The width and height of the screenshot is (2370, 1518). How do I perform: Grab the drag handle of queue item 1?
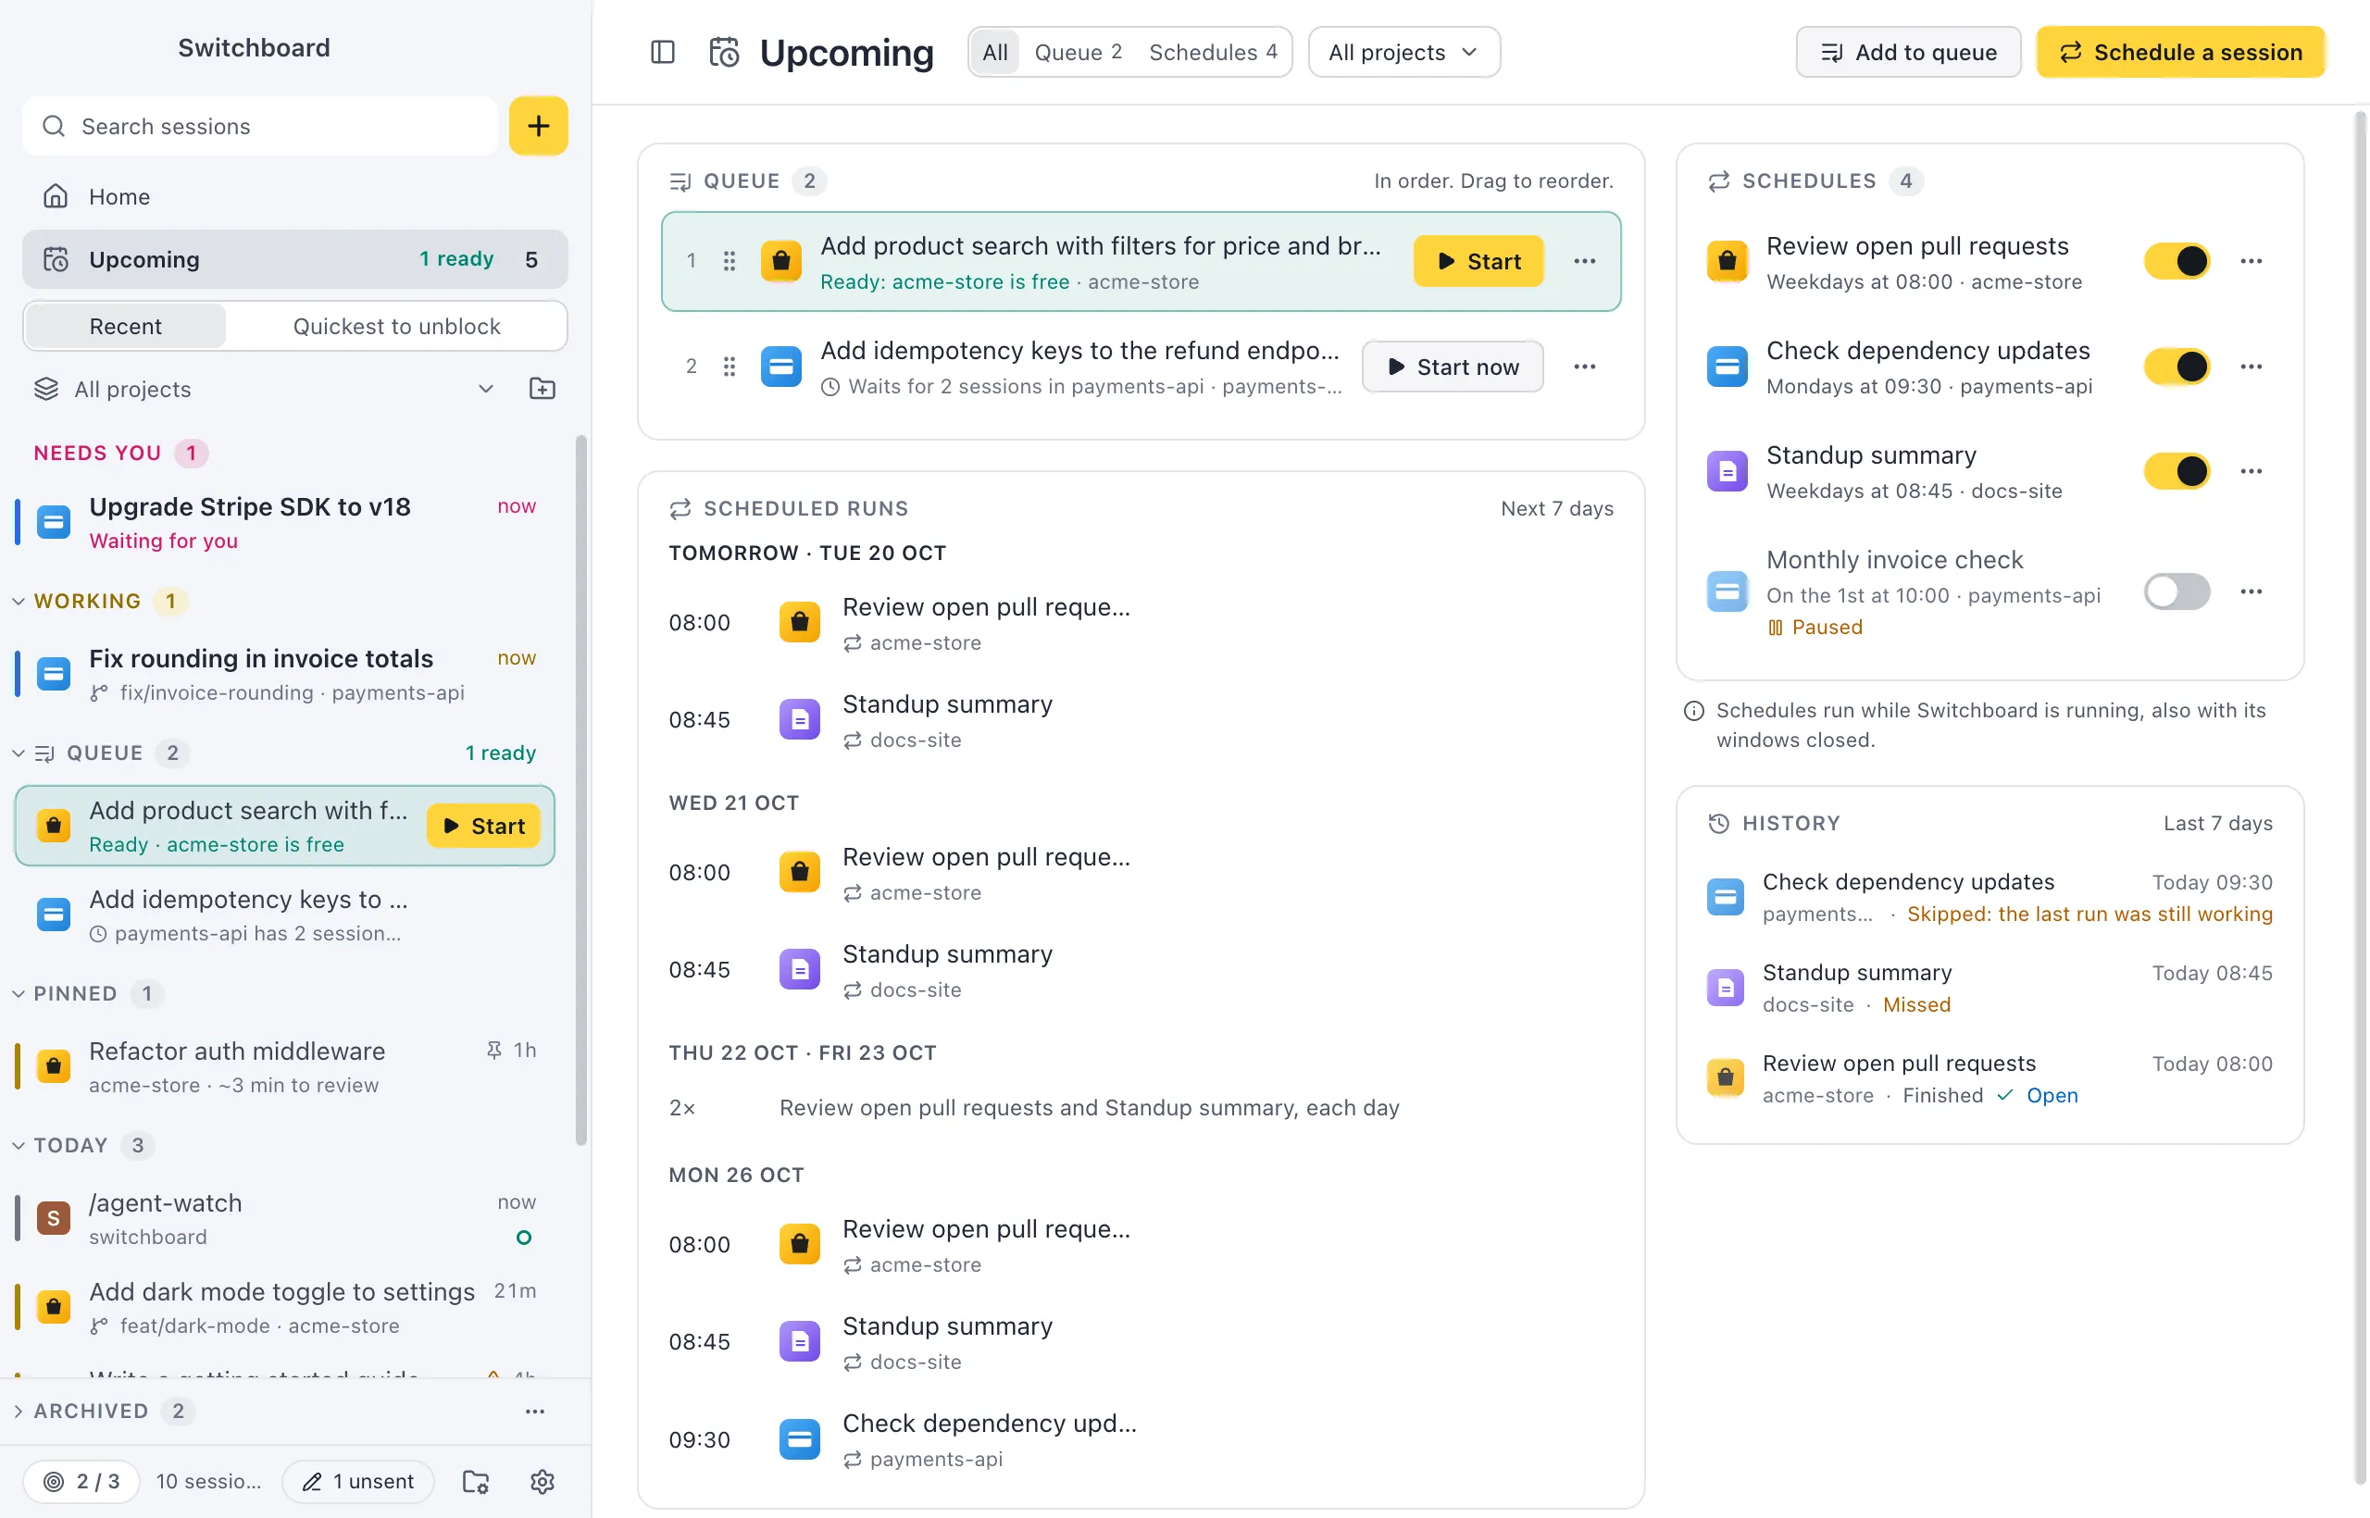(x=730, y=261)
